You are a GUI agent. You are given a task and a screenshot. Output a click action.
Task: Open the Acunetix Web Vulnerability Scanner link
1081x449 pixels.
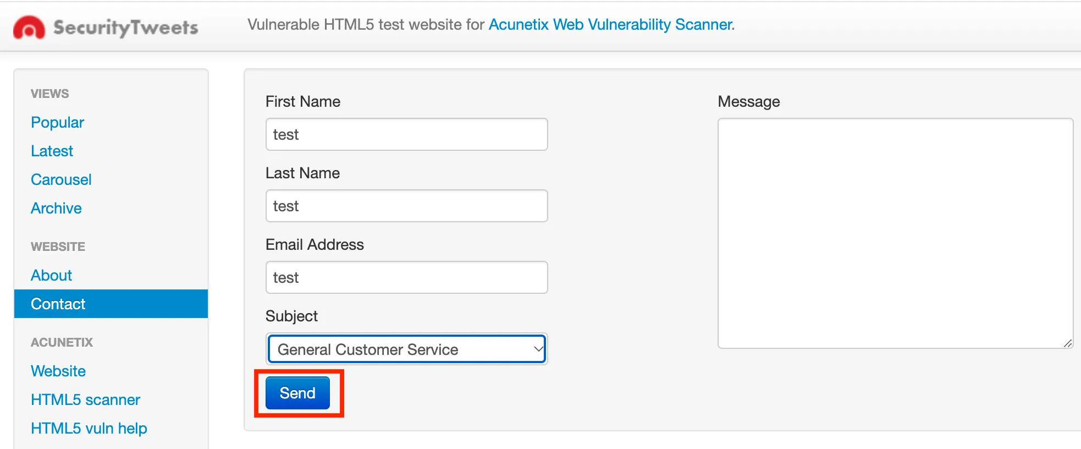pyautogui.click(x=610, y=25)
